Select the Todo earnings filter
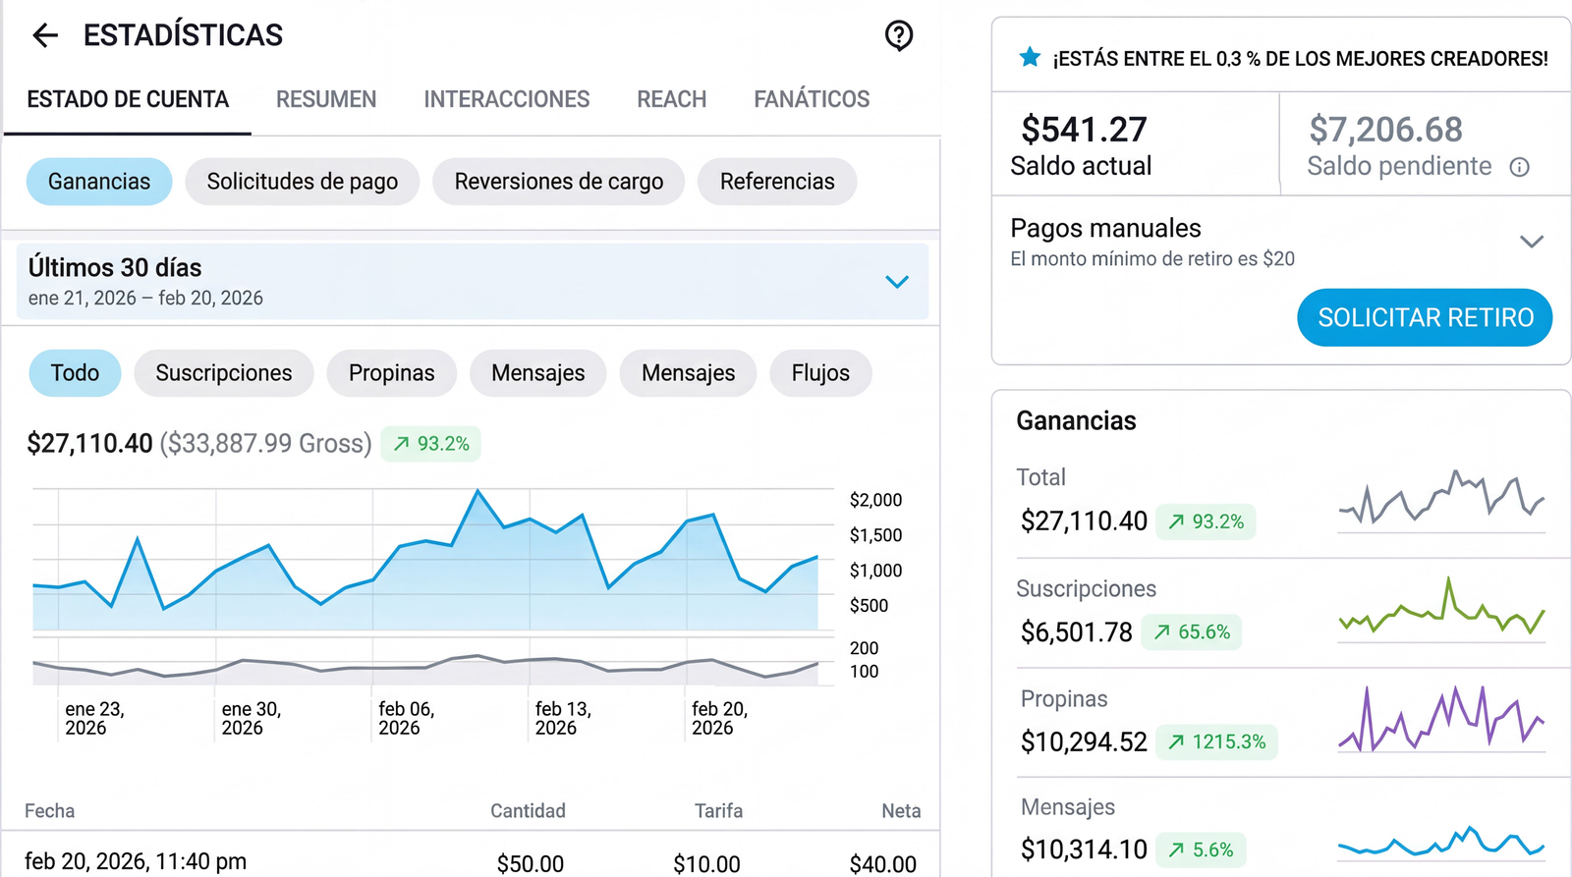Image resolution: width=1572 pixels, height=877 pixels. (x=75, y=373)
